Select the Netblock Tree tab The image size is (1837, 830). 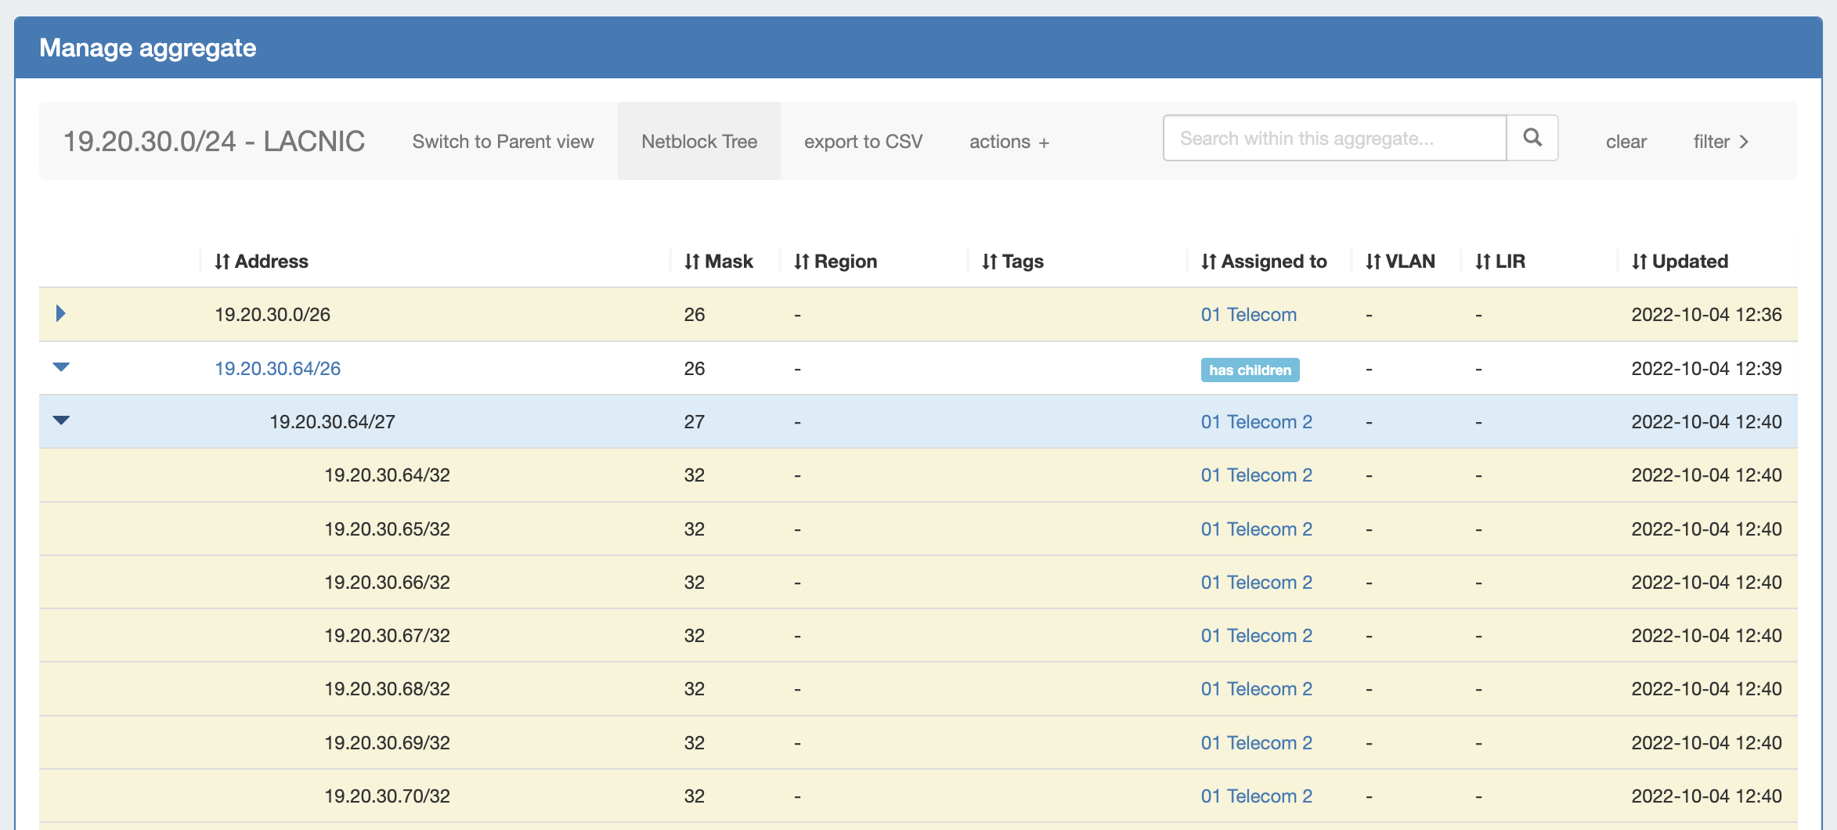pyautogui.click(x=698, y=142)
